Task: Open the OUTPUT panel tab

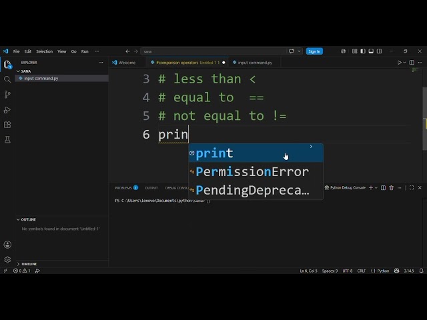Action: pyautogui.click(x=151, y=188)
